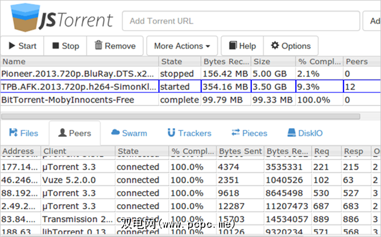Image resolution: width=381 pixels, height=237 pixels.
Task: Switch to the Trackers tab
Action: click(189, 133)
